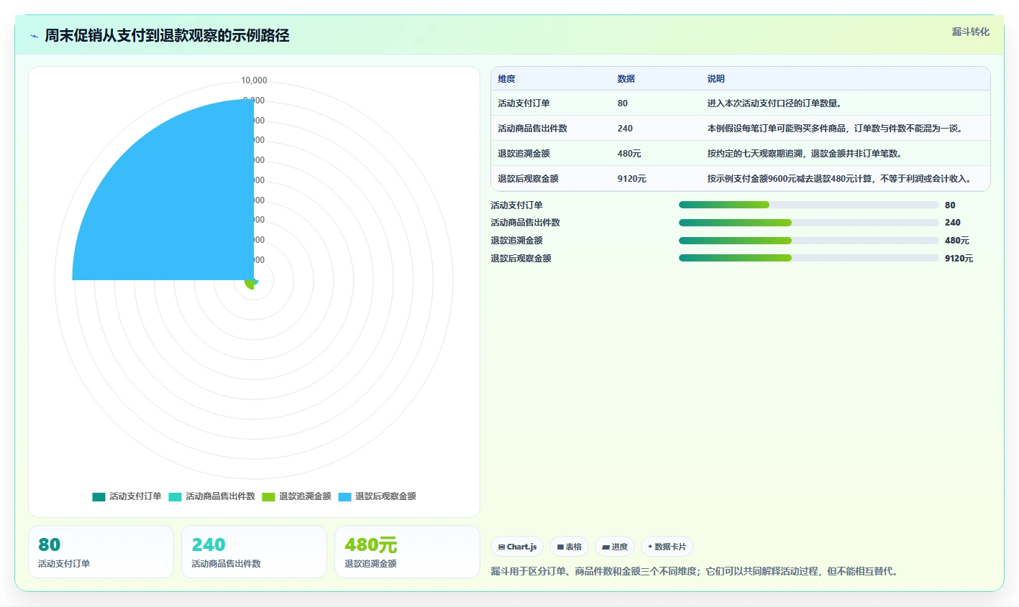
Task: Toggle 活动支付订单 legend color box
Action: 99,497
